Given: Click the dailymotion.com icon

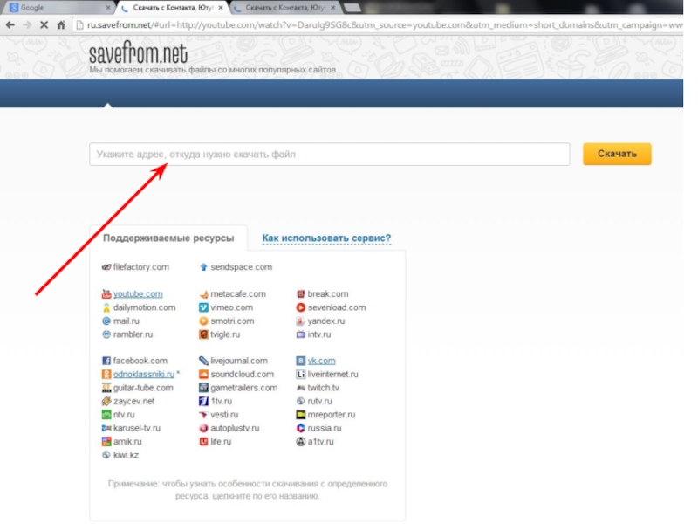Looking at the screenshot, I should [106, 307].
